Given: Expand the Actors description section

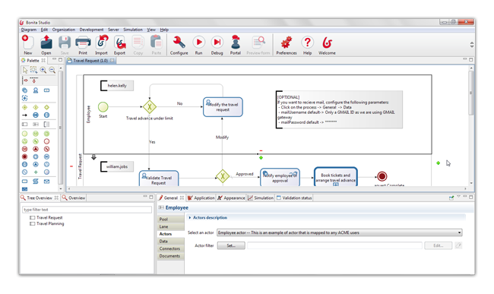Looking at the screenshot, I should coord(208,217).
